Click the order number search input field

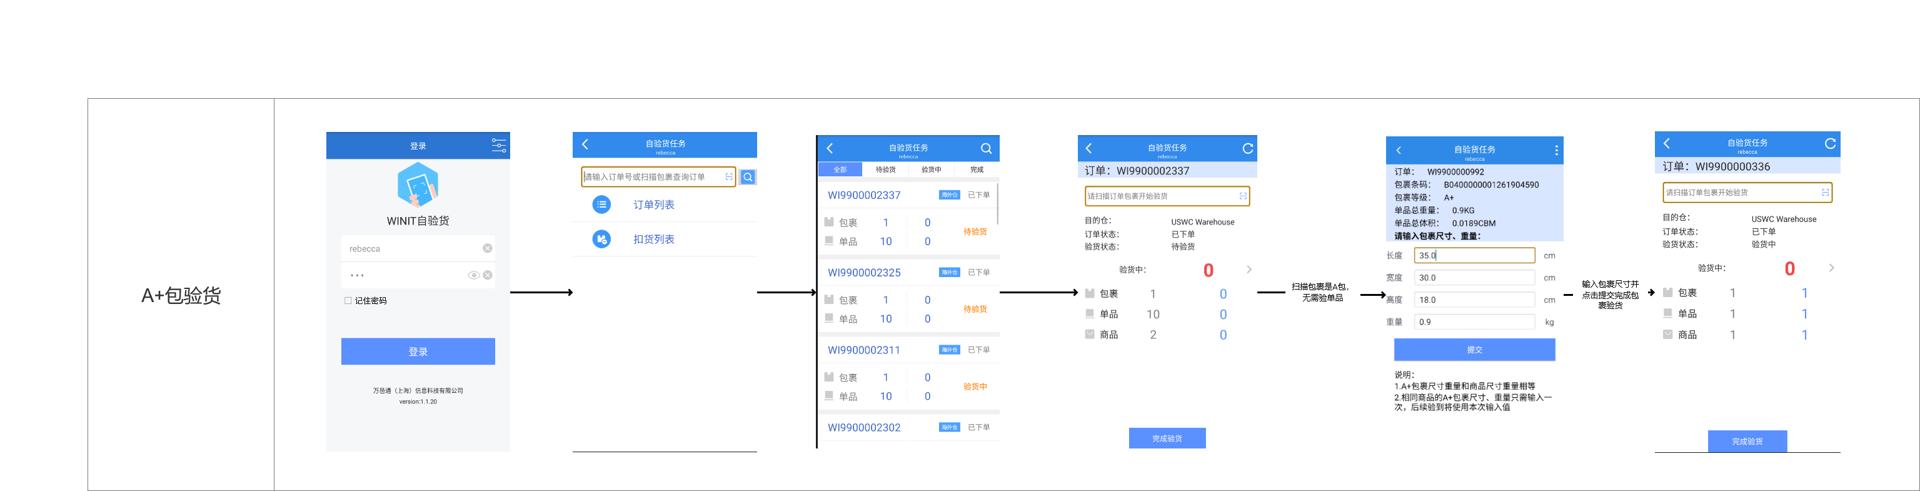658,177
